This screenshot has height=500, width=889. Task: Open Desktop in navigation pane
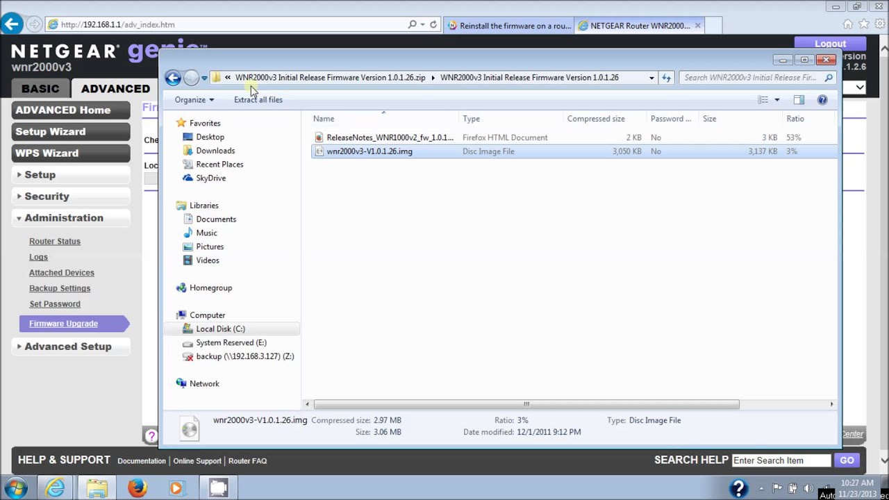click(210, 137)
